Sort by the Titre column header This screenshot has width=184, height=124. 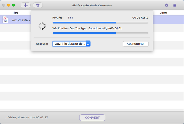click(15, 13)
